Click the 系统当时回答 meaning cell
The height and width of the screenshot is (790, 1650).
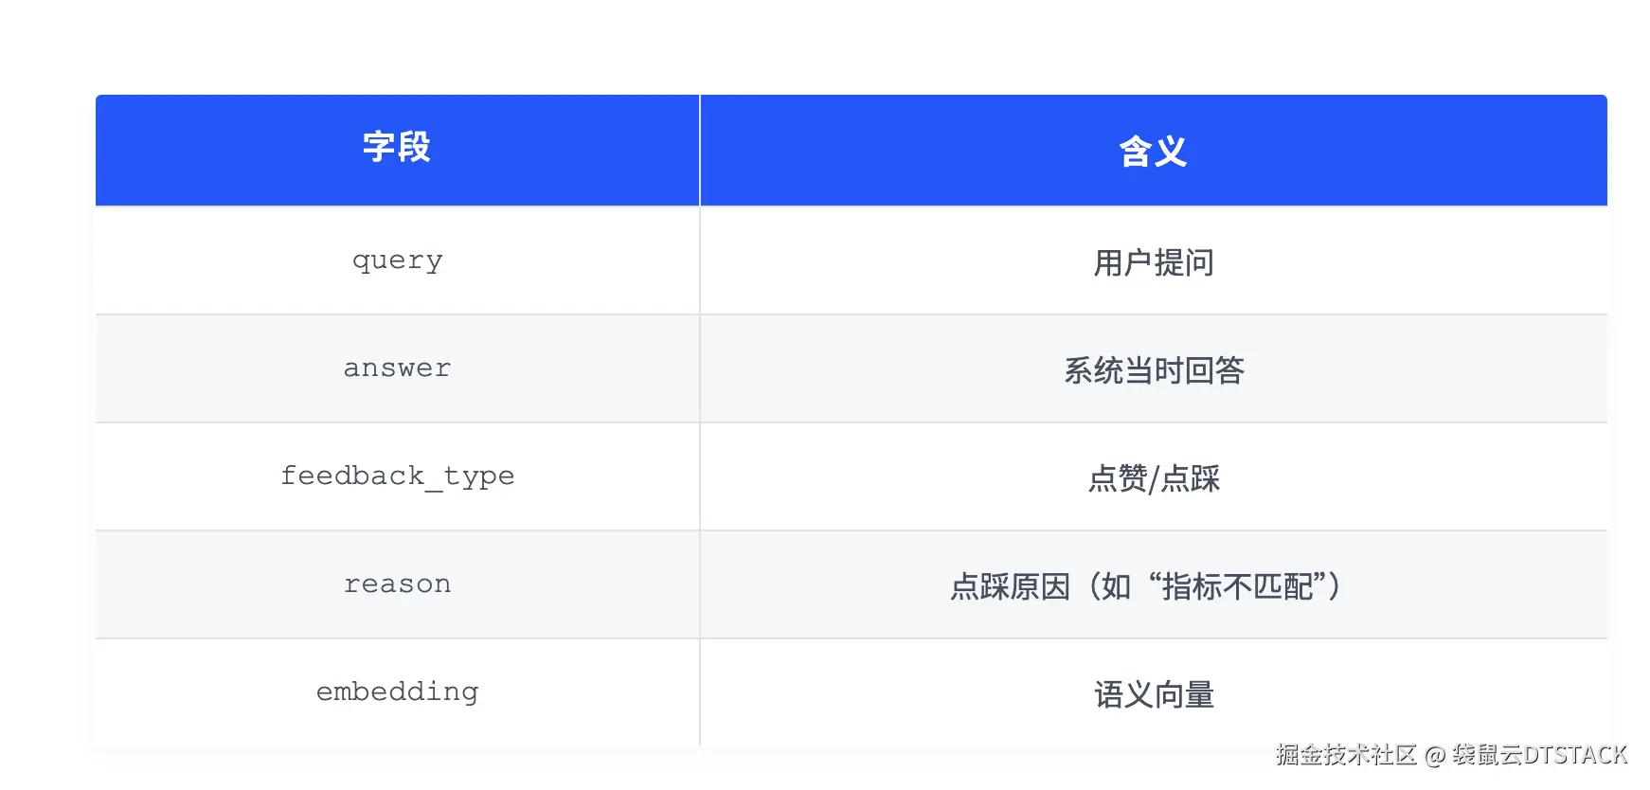pos(1154,368)
